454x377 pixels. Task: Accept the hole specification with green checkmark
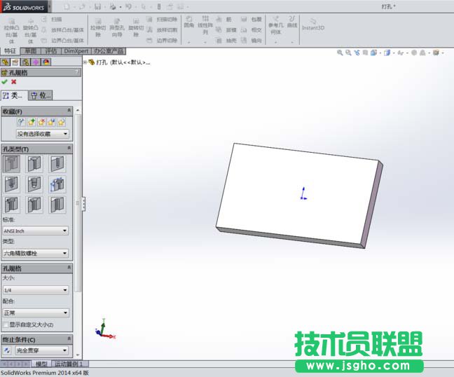pyautogui.click(x=4, y=82)
